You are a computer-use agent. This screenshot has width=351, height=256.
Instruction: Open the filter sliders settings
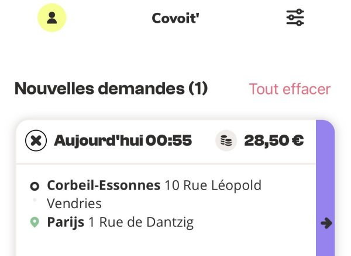pos(295,18)
